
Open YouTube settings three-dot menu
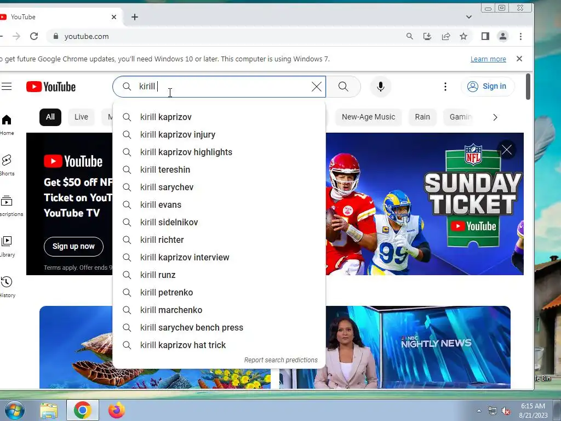coord(445,87)
